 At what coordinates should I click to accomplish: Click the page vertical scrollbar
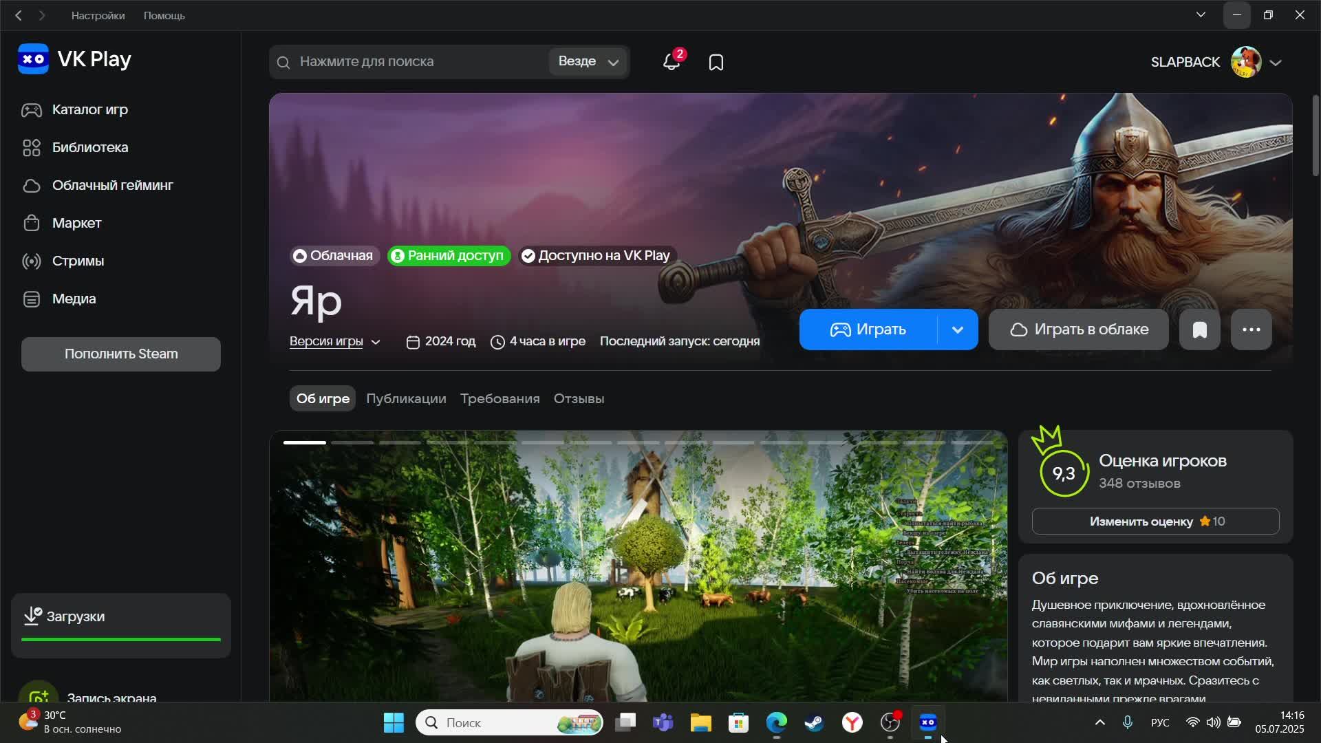(1315, 136)
